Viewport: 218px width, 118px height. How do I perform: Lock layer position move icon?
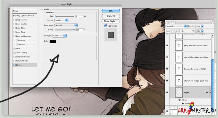click(179, 31)
